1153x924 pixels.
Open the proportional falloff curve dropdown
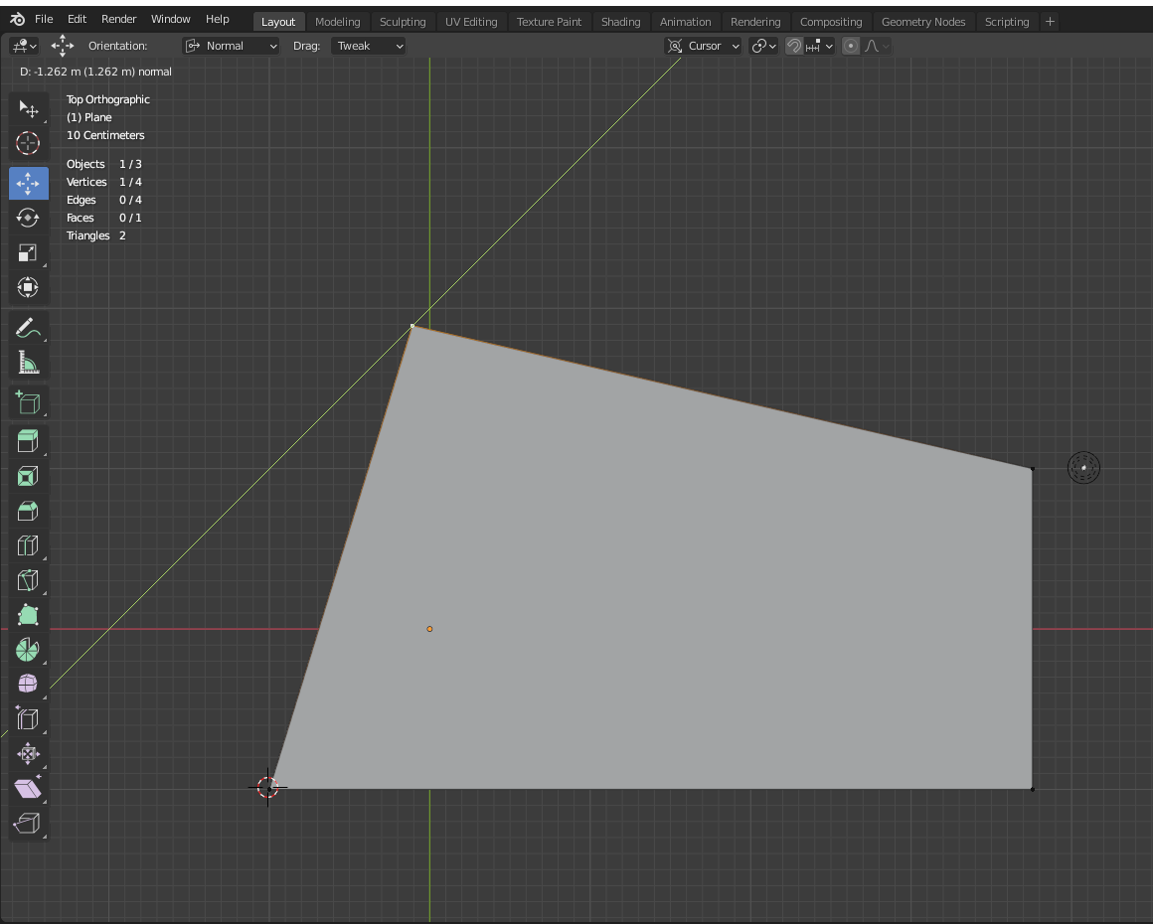point(877,46)
